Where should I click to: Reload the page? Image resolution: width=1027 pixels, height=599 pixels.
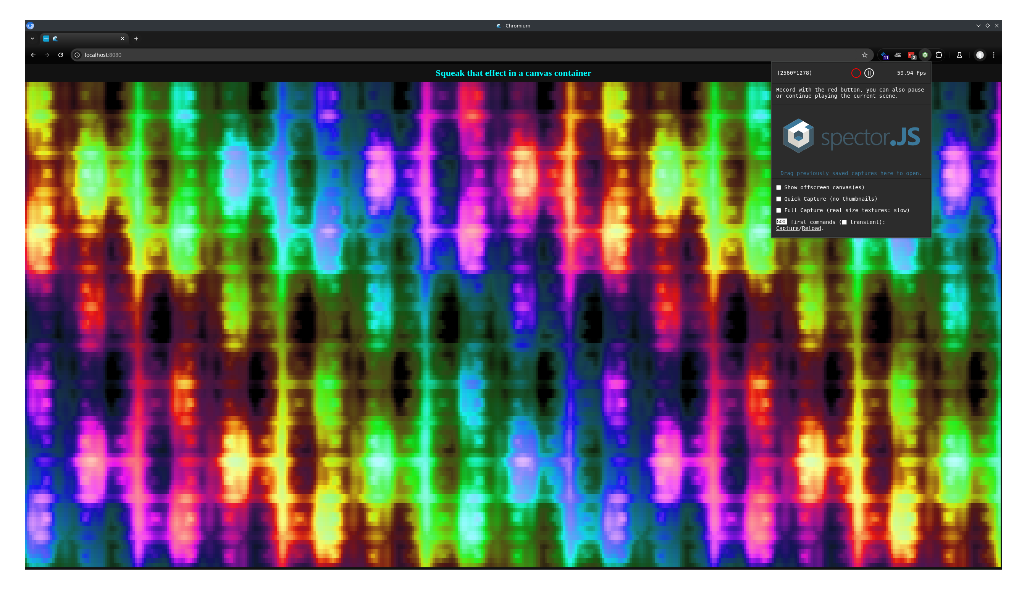click(61, 55)
